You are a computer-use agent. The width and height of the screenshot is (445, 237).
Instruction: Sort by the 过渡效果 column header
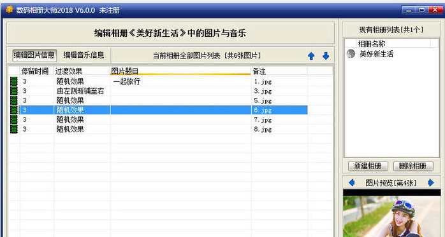[82, 71]
